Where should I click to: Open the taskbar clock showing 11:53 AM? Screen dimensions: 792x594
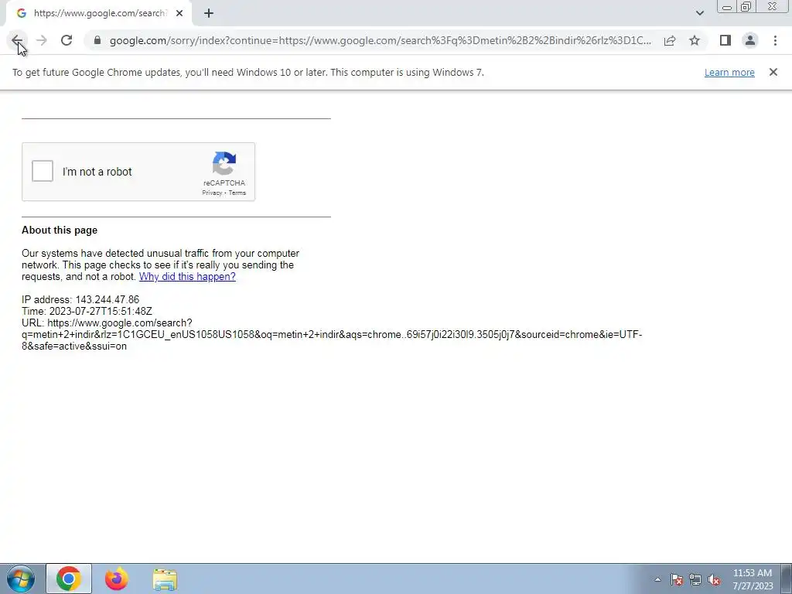(x=753, y=579)
